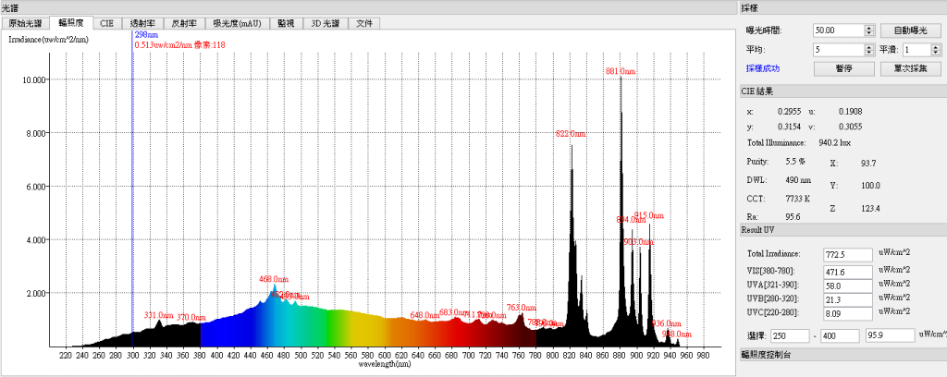Open the 文件 tab
Screen dimensions: 947x377
click(x=367, y=22)
